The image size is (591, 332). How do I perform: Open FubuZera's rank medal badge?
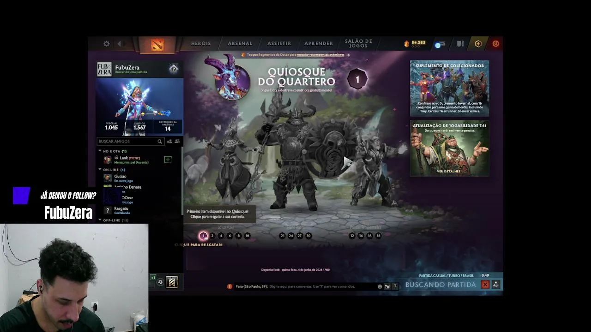tap(174, 69)
